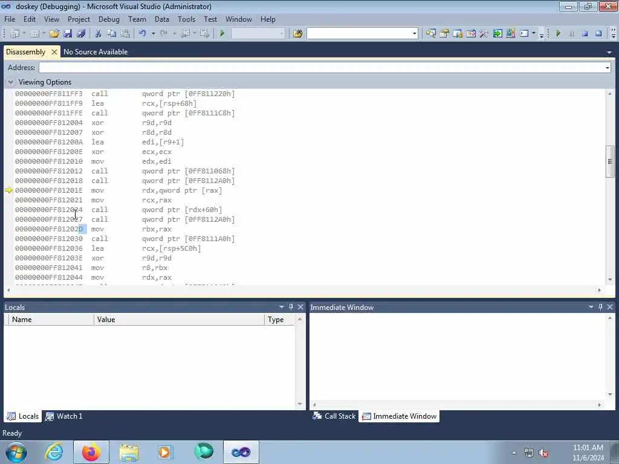Open Solution Explorer from the toolbar icon
The width and height of the screenshot is (619, 464).
(430, 34)
